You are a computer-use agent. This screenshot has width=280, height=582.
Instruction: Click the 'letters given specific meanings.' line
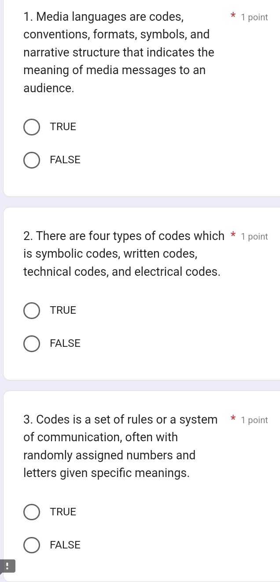tap(107, 473)
